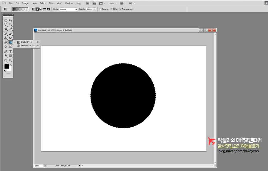Select the Hand tool
Viewport: 268px width, 171px height.
coord(6,60)
